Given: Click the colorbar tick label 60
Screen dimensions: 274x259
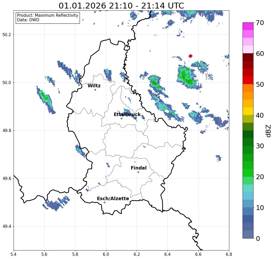Looking at the screenshot, I should click(260, 54).
